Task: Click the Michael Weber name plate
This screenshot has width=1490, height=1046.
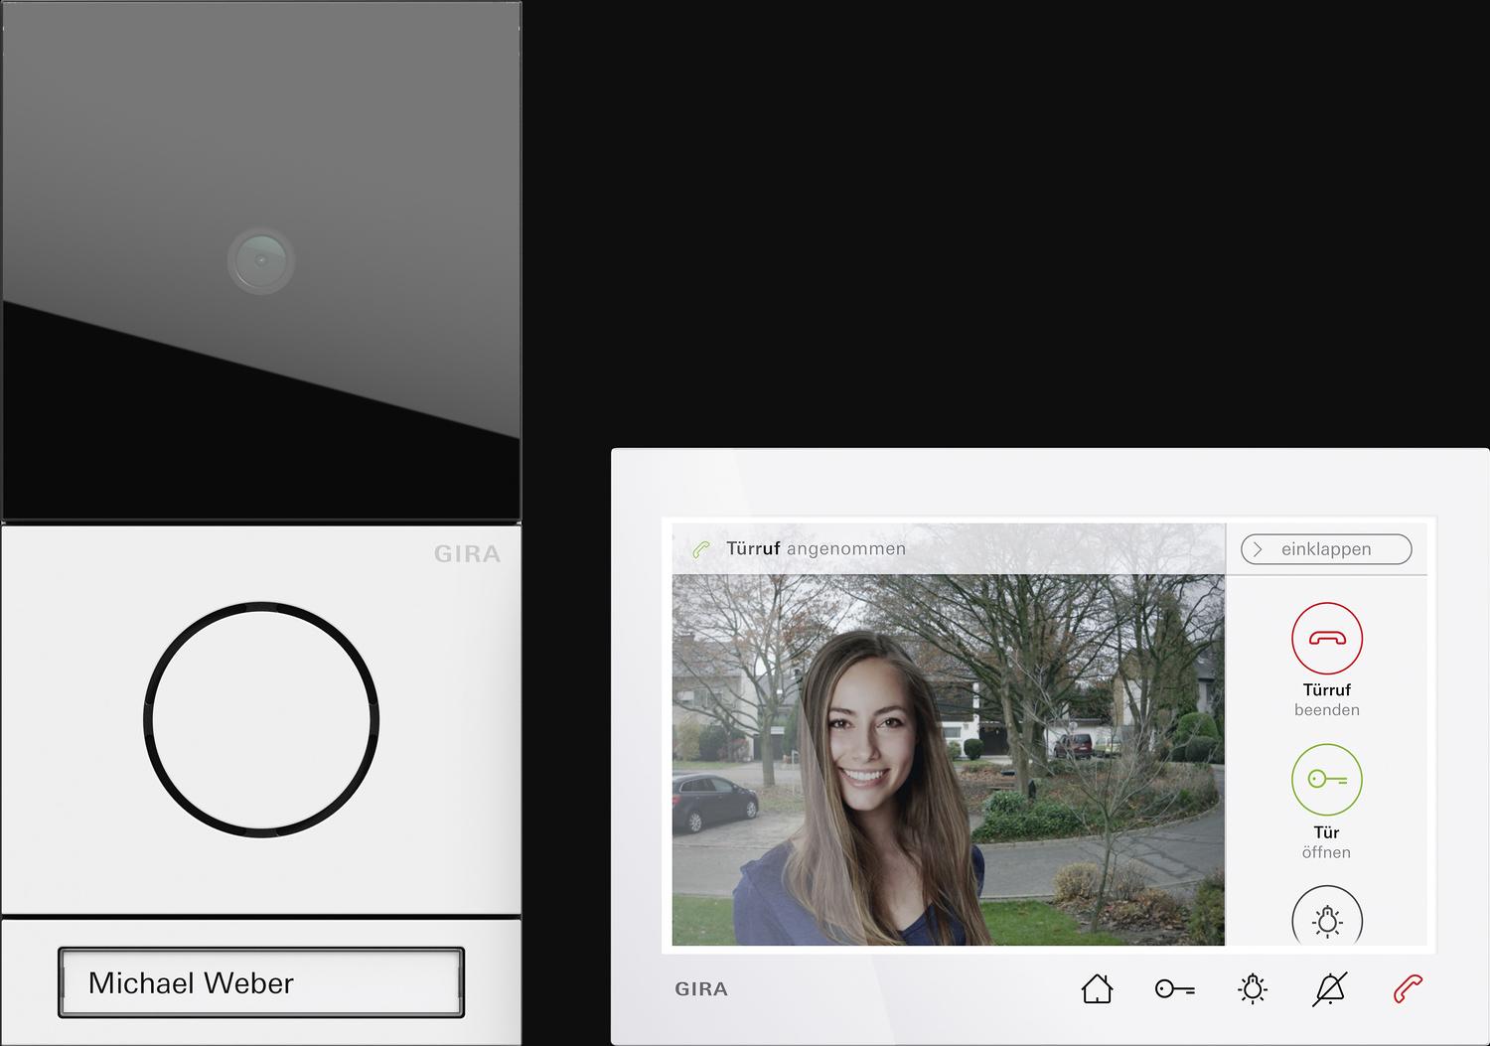Action: coord(261,982)
